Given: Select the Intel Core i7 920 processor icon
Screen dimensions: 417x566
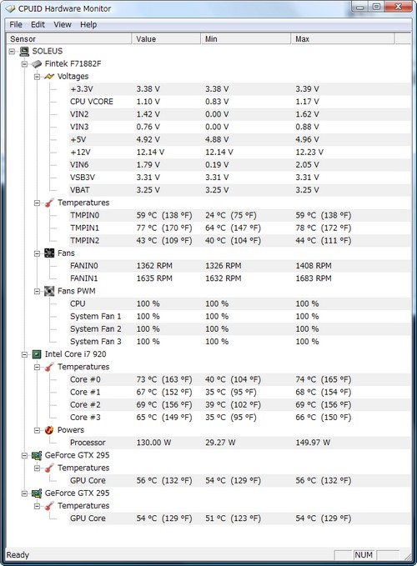Looking at the screenshot, I should pos(37,354).
